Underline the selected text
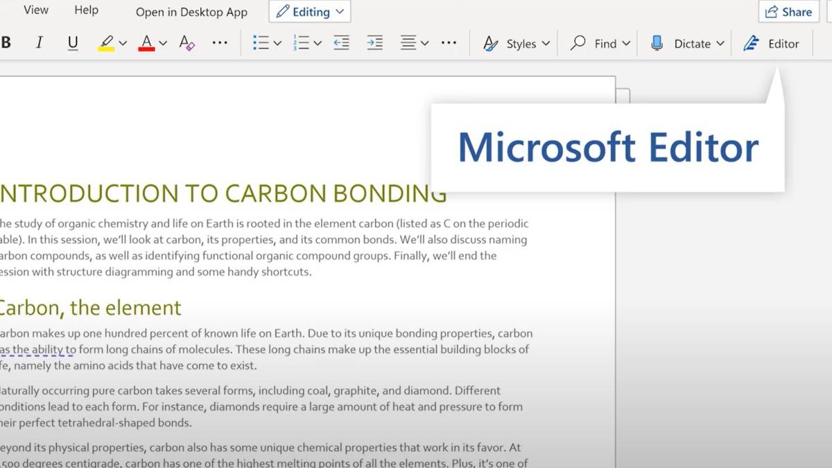The height and width of the screenshot is (468, 832). pos(71,42)
